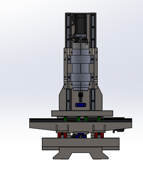This screenshot has height=172, width=143.
Task: Select the lower spindle clamp bracket
Action: tap(81, 77)
